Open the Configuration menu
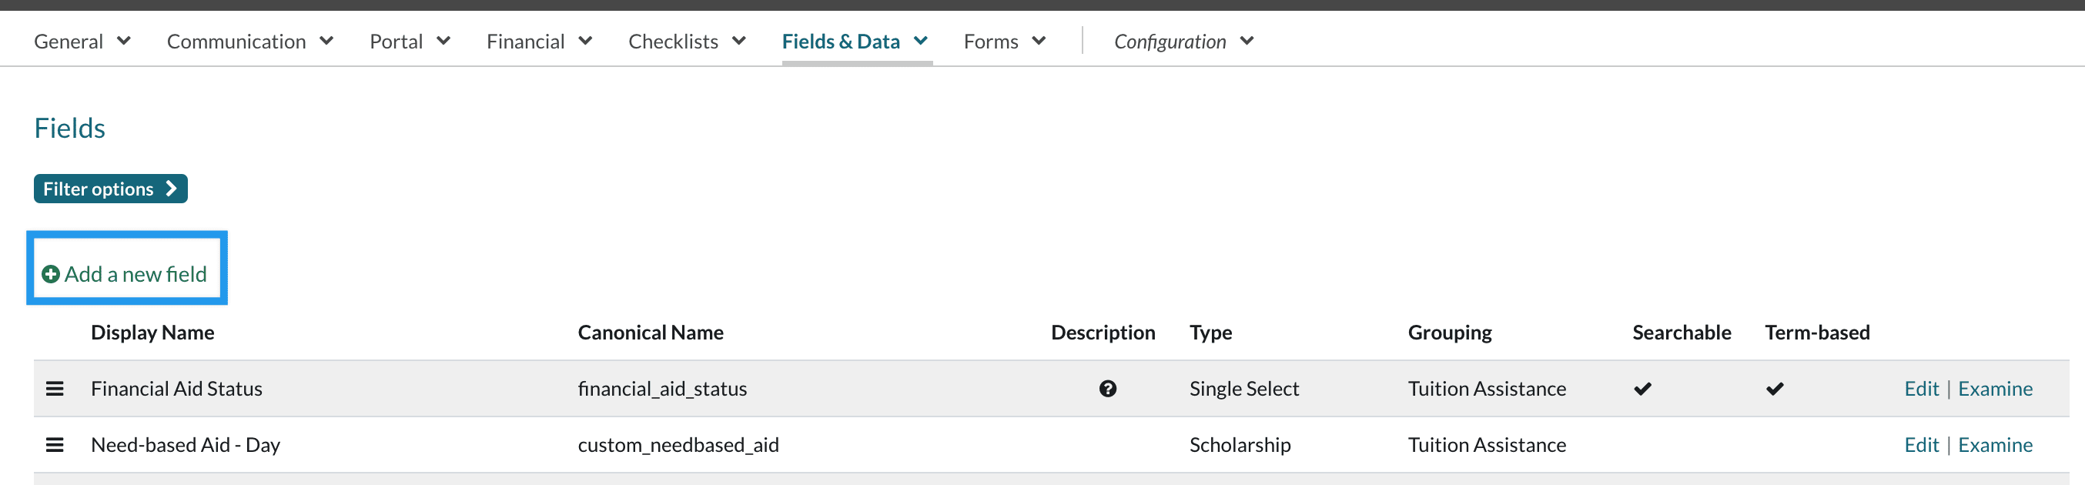2085x485 pixels. (x=1183, y=42)
